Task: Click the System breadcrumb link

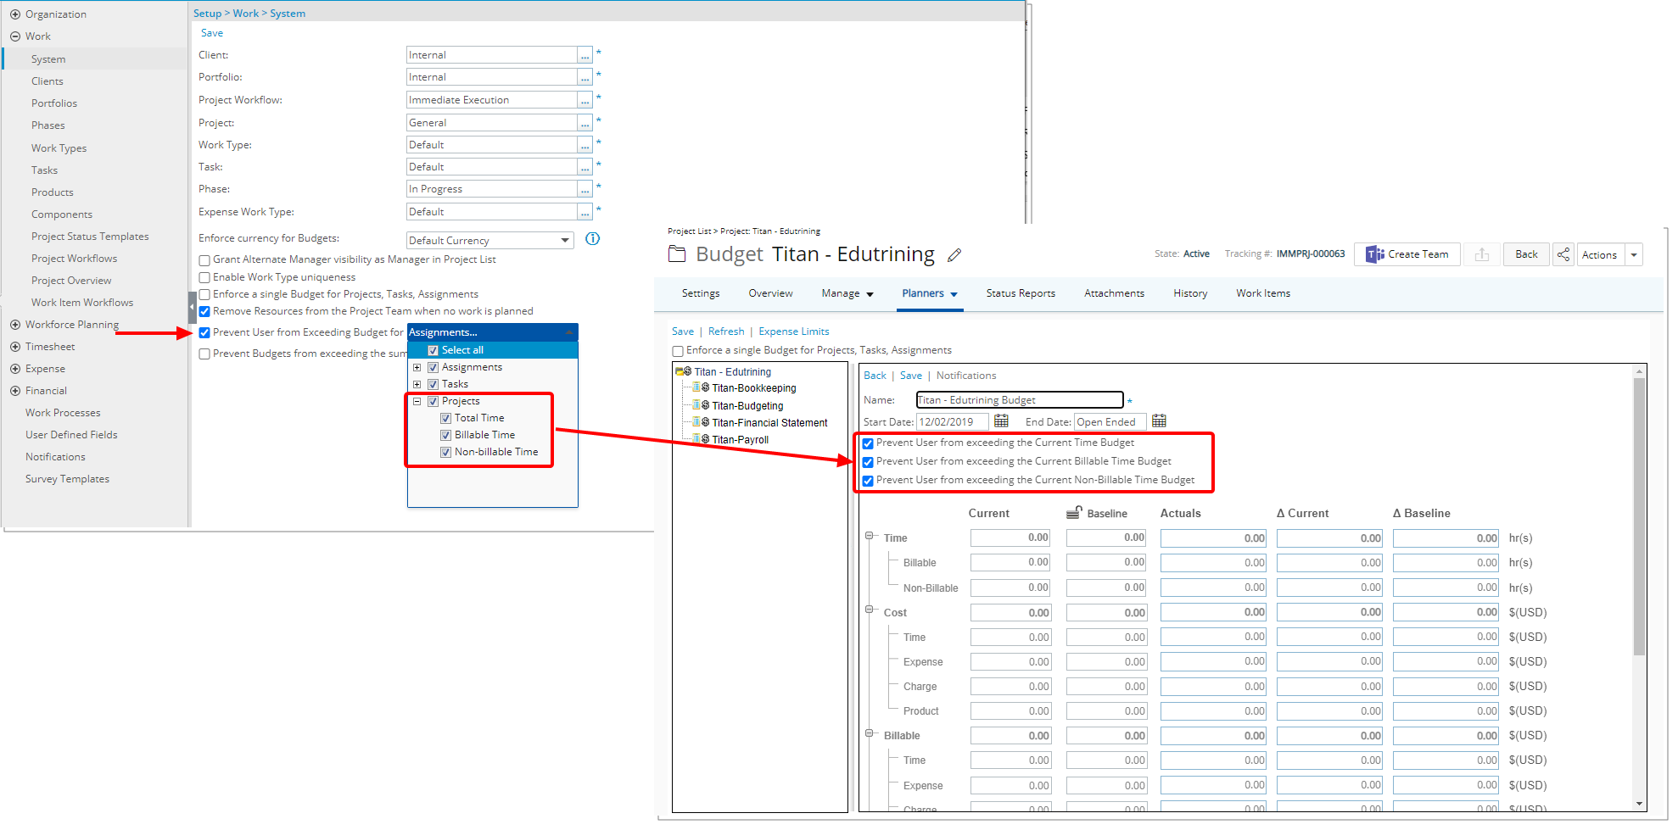Action: 288,14
